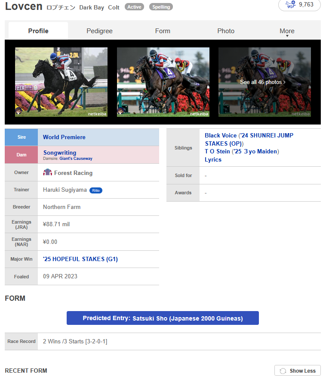Click foaled date 09 APR 2023
The image size is (329, 377).
click(x=60, y=276)
